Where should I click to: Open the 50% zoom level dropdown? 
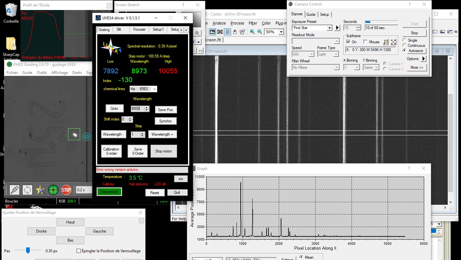coord(281,32)
